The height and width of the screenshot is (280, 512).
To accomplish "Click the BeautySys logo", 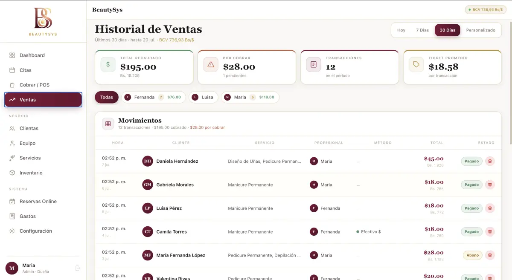I will 43,21.
